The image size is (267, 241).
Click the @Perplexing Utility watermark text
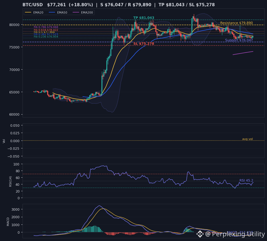tap(235, 234)
